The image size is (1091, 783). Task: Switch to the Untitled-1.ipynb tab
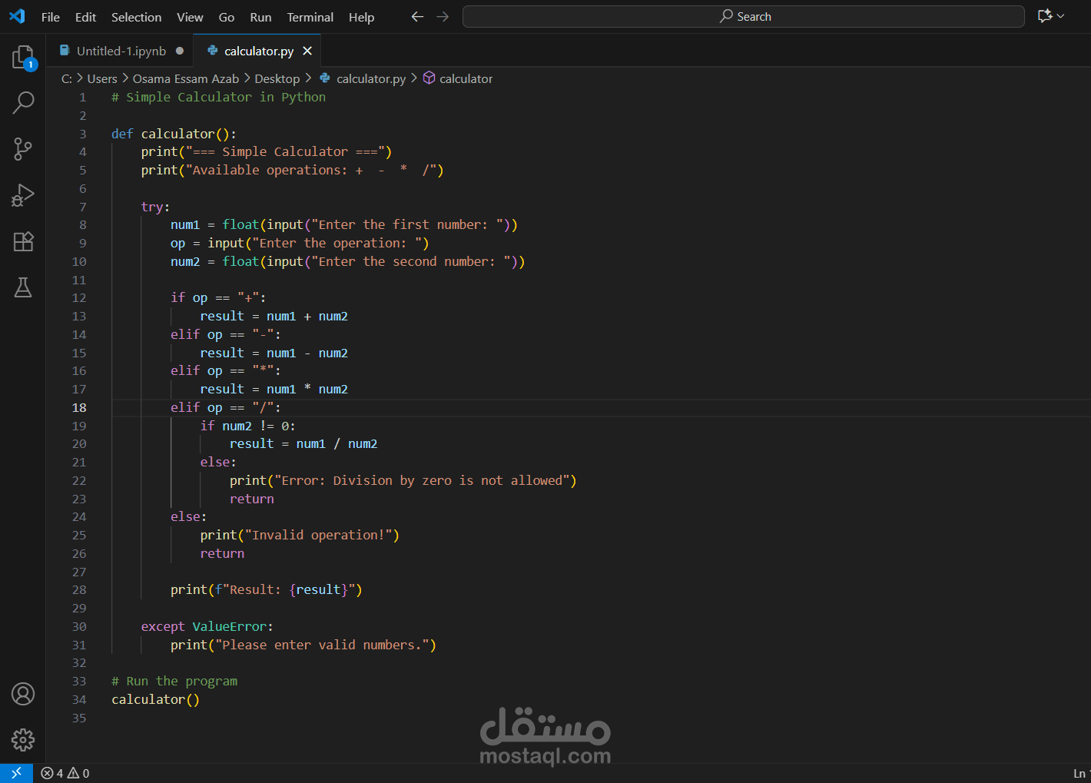coord(121,51)
